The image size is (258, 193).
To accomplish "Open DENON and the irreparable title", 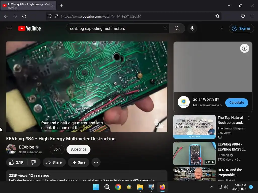I will click(x=230, y=172).
